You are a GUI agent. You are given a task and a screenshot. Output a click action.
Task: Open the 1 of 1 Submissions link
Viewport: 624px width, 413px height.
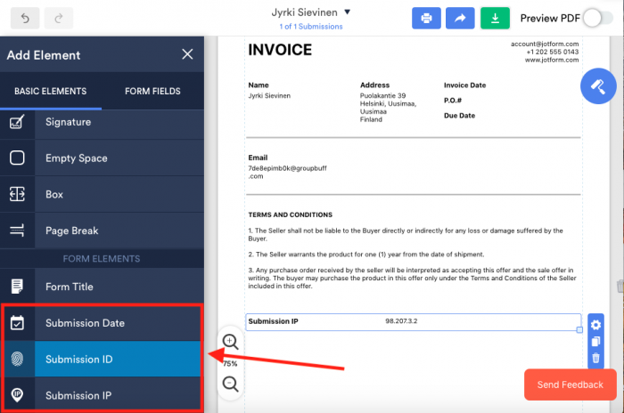point(311,27)
